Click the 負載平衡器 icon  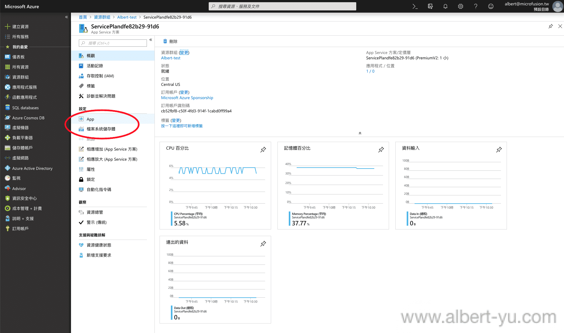pyautogui.click(x=8, y=138)
